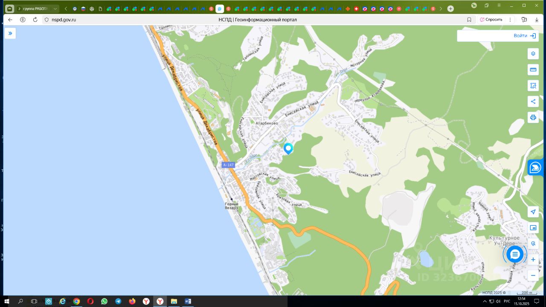Expand the РАБОТА tab group dropdown

click(55, 9)
